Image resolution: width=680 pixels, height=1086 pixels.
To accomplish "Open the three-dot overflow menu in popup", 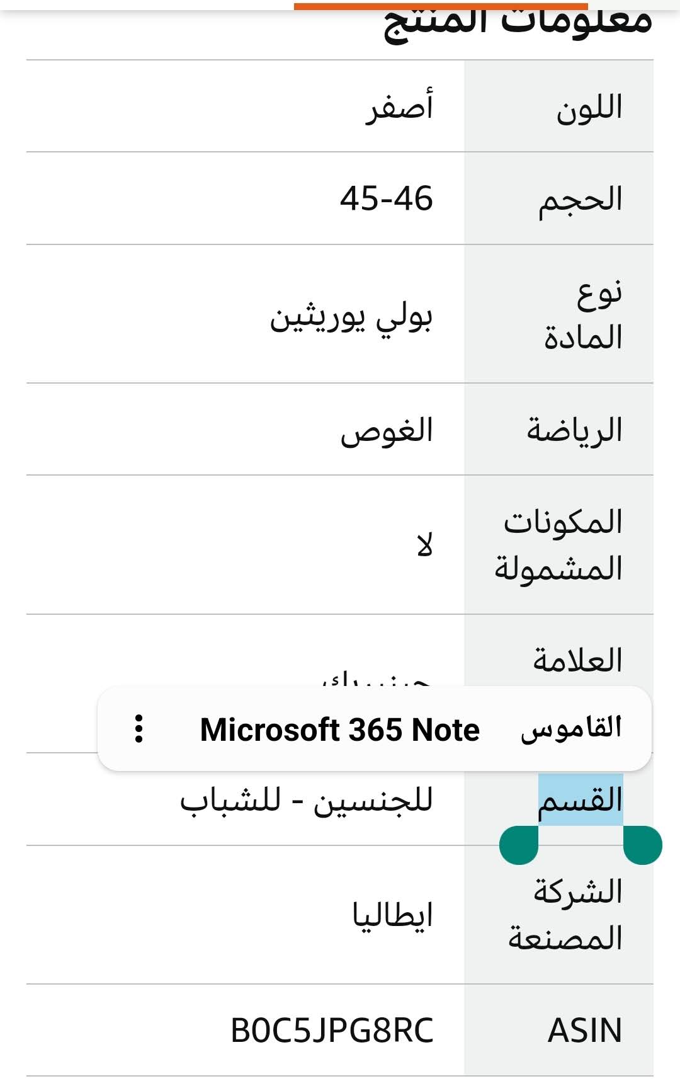I will 139,729.
